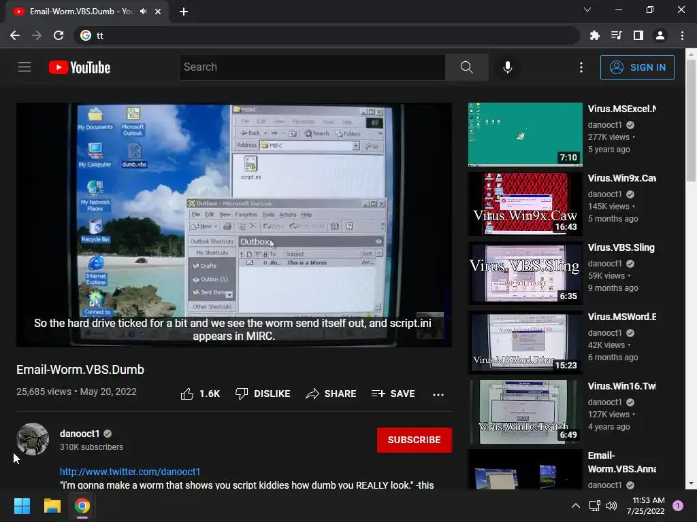Save video to a playlist
The width and height of the screenshot is (697, 522).
tap(393, 394)
